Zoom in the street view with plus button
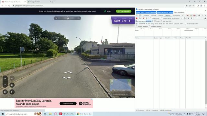The width and height of the screenshot is (207, 116). [x=5, y=79]
